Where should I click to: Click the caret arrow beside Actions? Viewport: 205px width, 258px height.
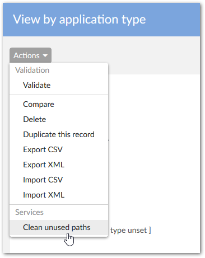[x=45, y=55]
